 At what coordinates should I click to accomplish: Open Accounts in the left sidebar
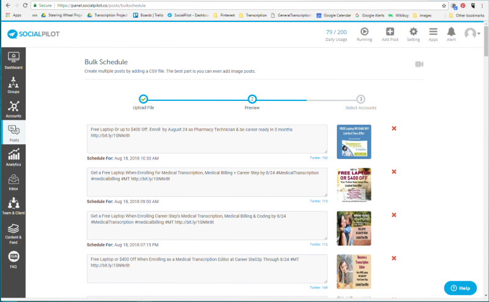(13, 108)
